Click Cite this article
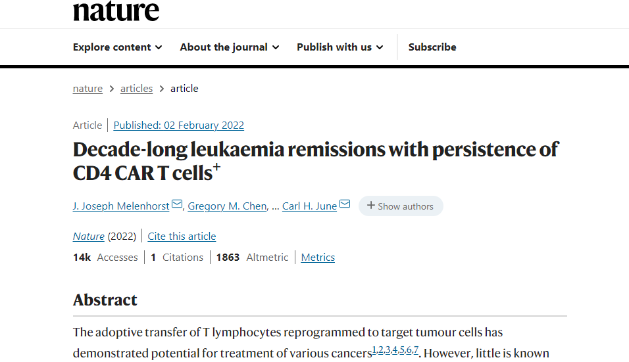This screenshot has height=362, width=629. (182, 237)
